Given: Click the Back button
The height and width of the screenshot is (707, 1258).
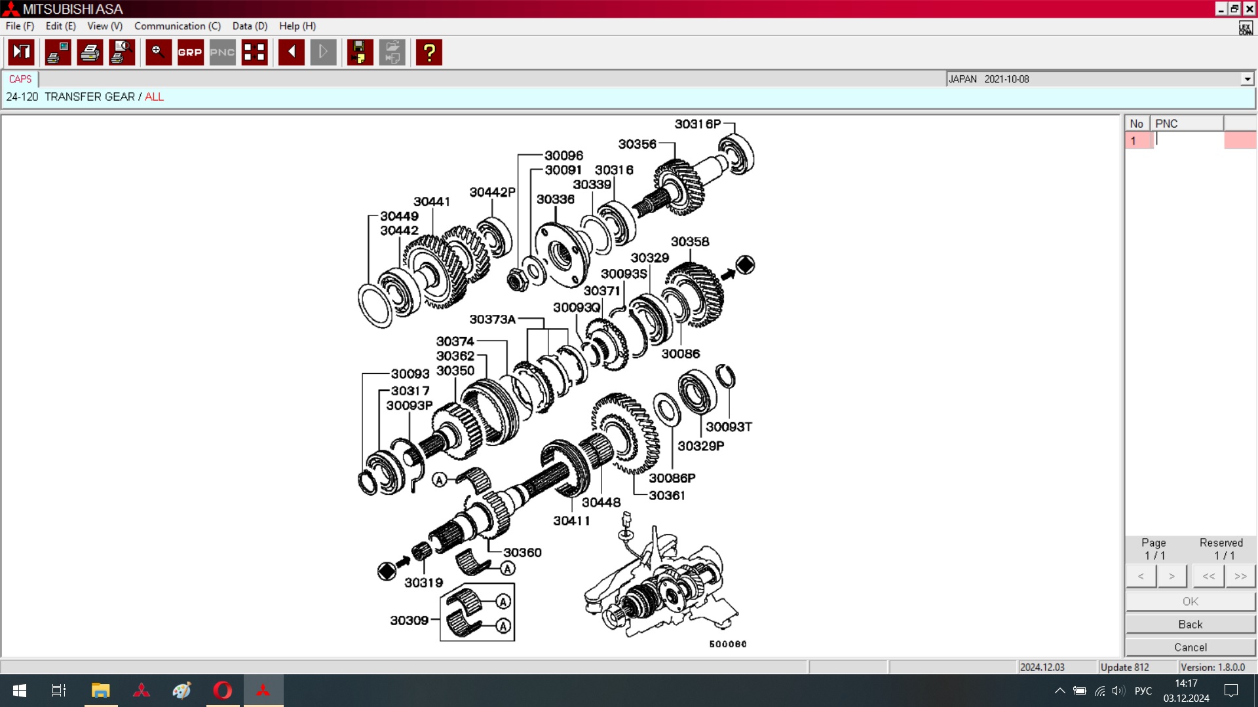Looking at the screenshot, I should click(x=1190, y=625).
